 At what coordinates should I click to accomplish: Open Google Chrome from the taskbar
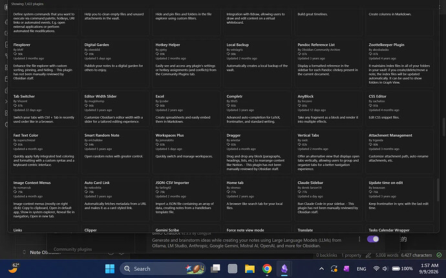[x=267, y=268]
